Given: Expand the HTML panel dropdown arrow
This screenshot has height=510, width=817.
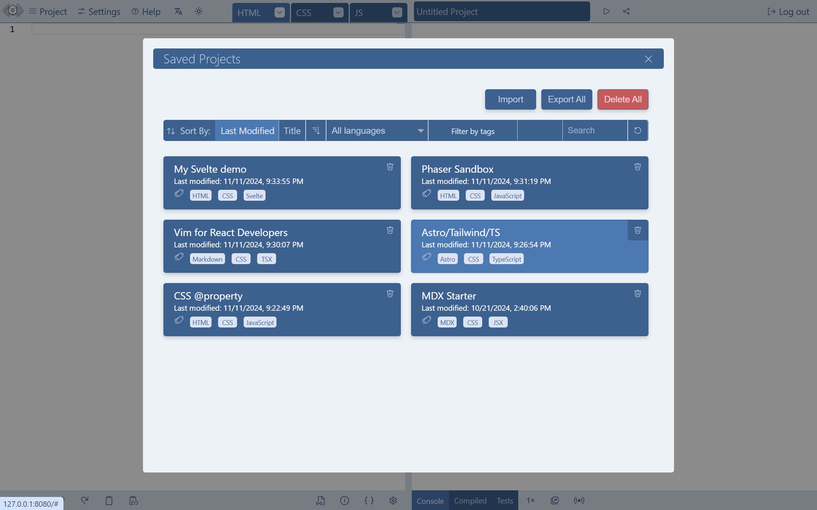Looking at the screenshot, I should click(x=280, y=11).
